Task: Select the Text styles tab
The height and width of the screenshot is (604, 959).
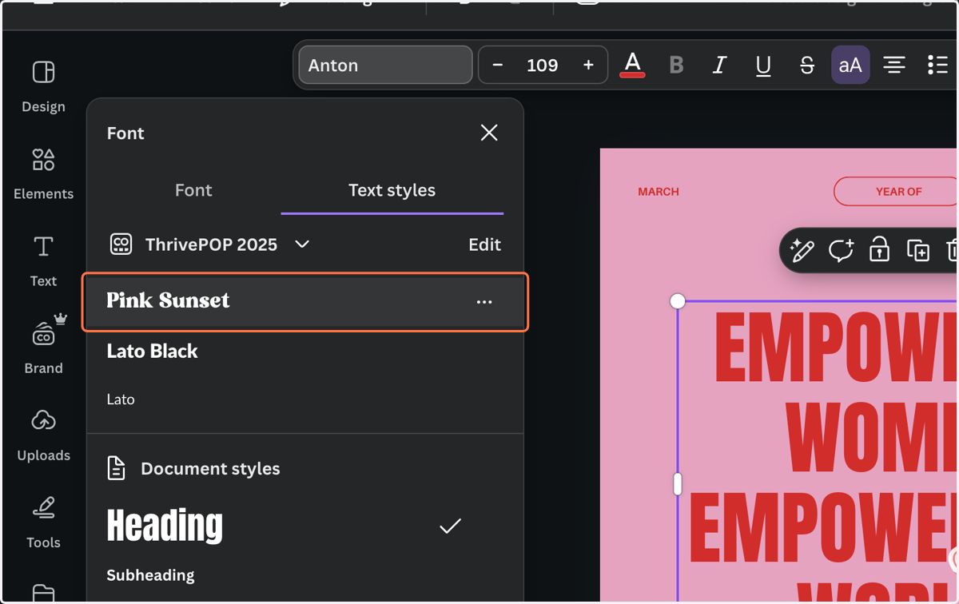Action: coord(392,190)
